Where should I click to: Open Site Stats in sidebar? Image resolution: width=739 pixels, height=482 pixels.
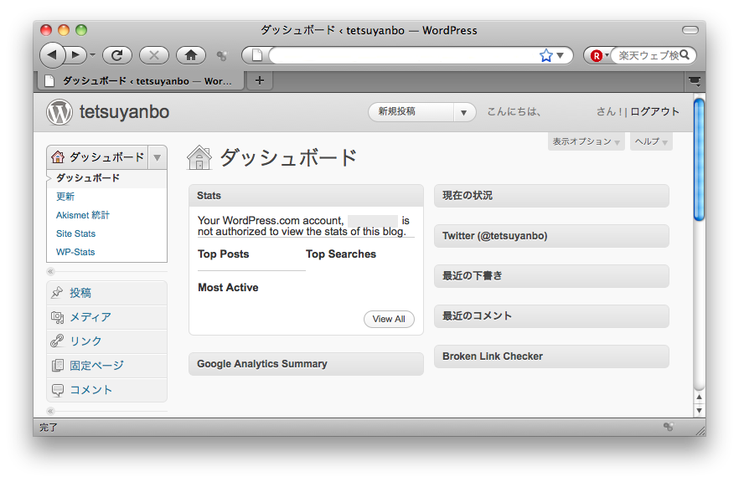[75, 233]
